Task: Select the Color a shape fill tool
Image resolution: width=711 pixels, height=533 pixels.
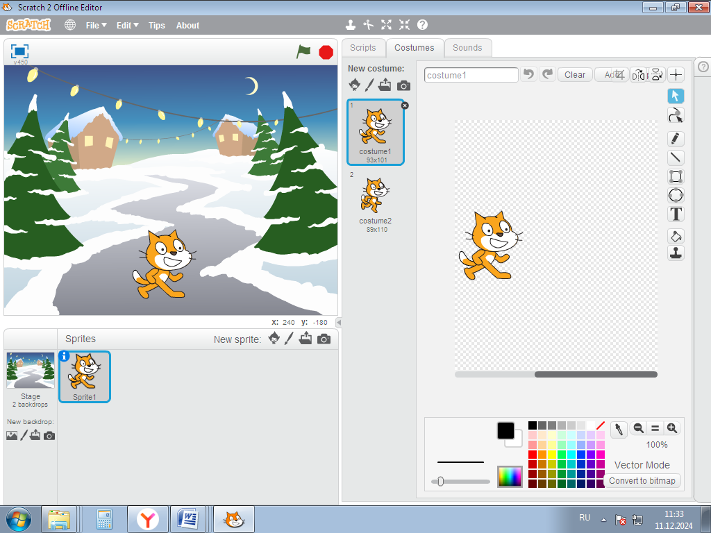Action: pos(676,236)
